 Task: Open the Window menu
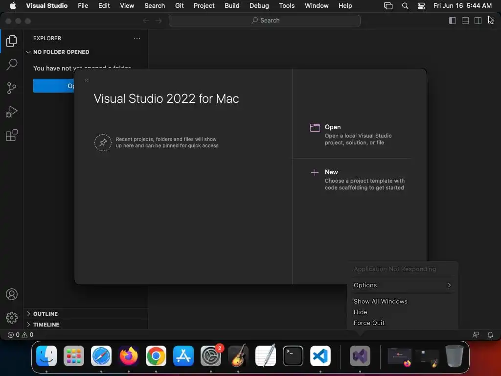point(317,5)
